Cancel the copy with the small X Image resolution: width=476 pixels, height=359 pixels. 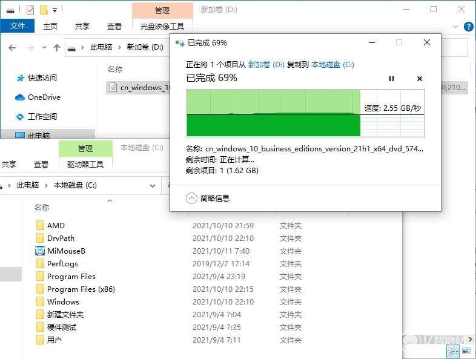click(420, 79)
